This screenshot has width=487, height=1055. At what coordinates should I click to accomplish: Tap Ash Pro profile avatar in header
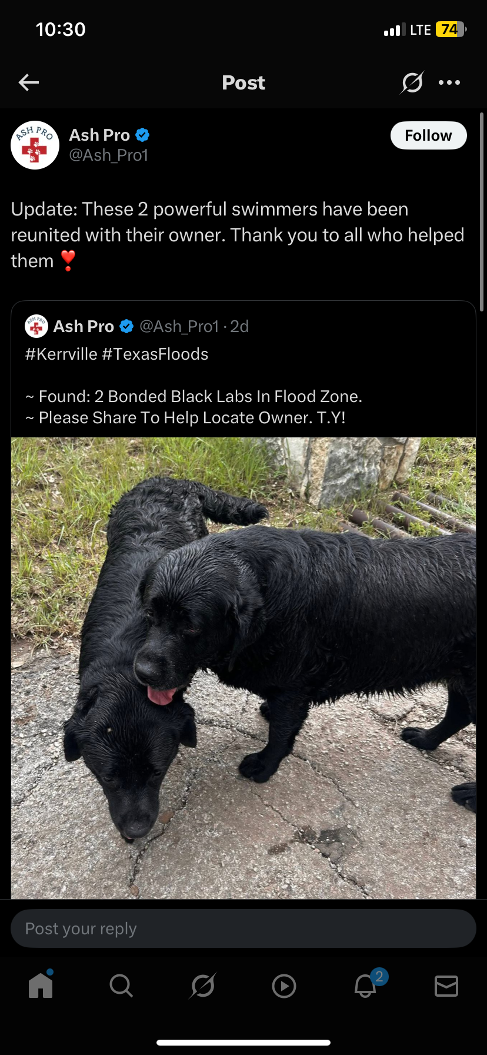click(x=35, y=145)
